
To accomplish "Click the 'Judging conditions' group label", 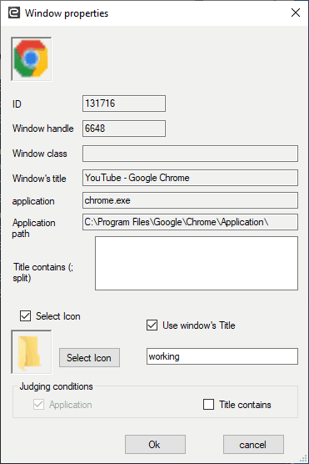I will point(56,386).
